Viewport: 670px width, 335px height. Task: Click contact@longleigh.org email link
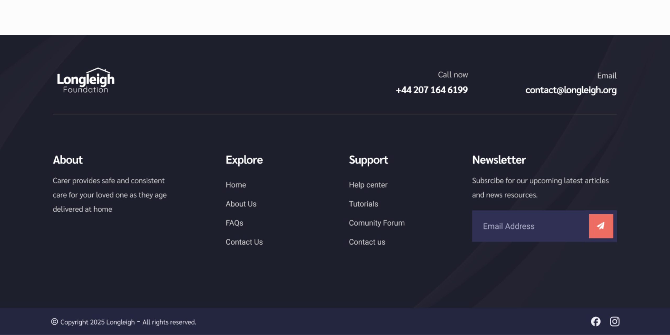tap(571, 90)
